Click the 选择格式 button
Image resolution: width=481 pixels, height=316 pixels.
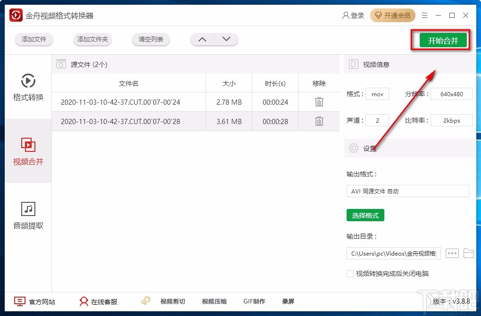tap(365, 215)
